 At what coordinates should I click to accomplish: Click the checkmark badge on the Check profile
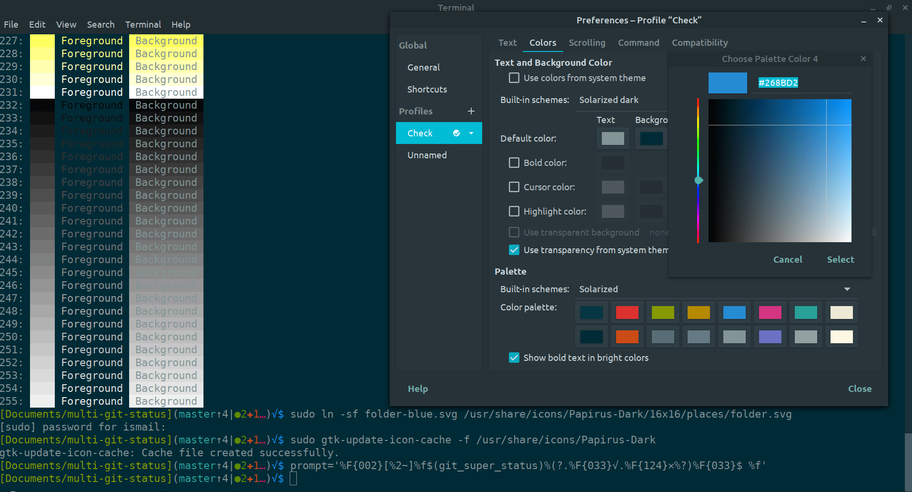(x=456, y=133)
